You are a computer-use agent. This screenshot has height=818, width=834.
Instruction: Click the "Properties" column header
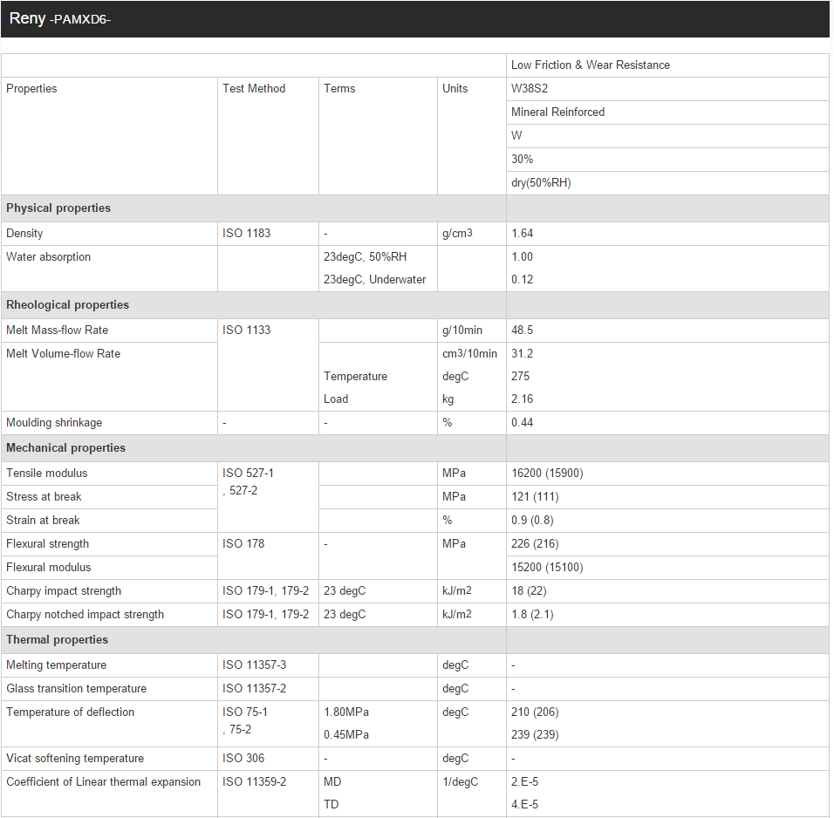tap(31, 88)
